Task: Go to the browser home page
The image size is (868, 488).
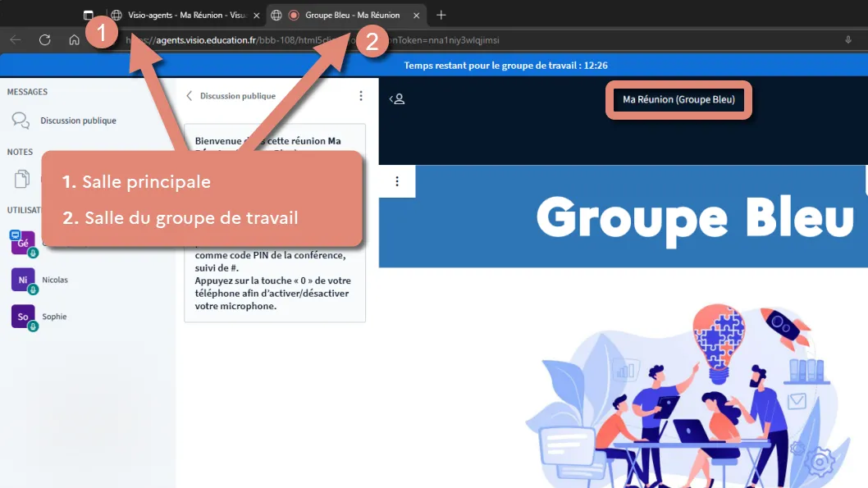Action: [74, 40]
